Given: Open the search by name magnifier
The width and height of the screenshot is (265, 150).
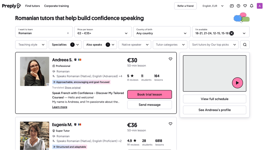Looking at the screenshot, I should (245, 45).
